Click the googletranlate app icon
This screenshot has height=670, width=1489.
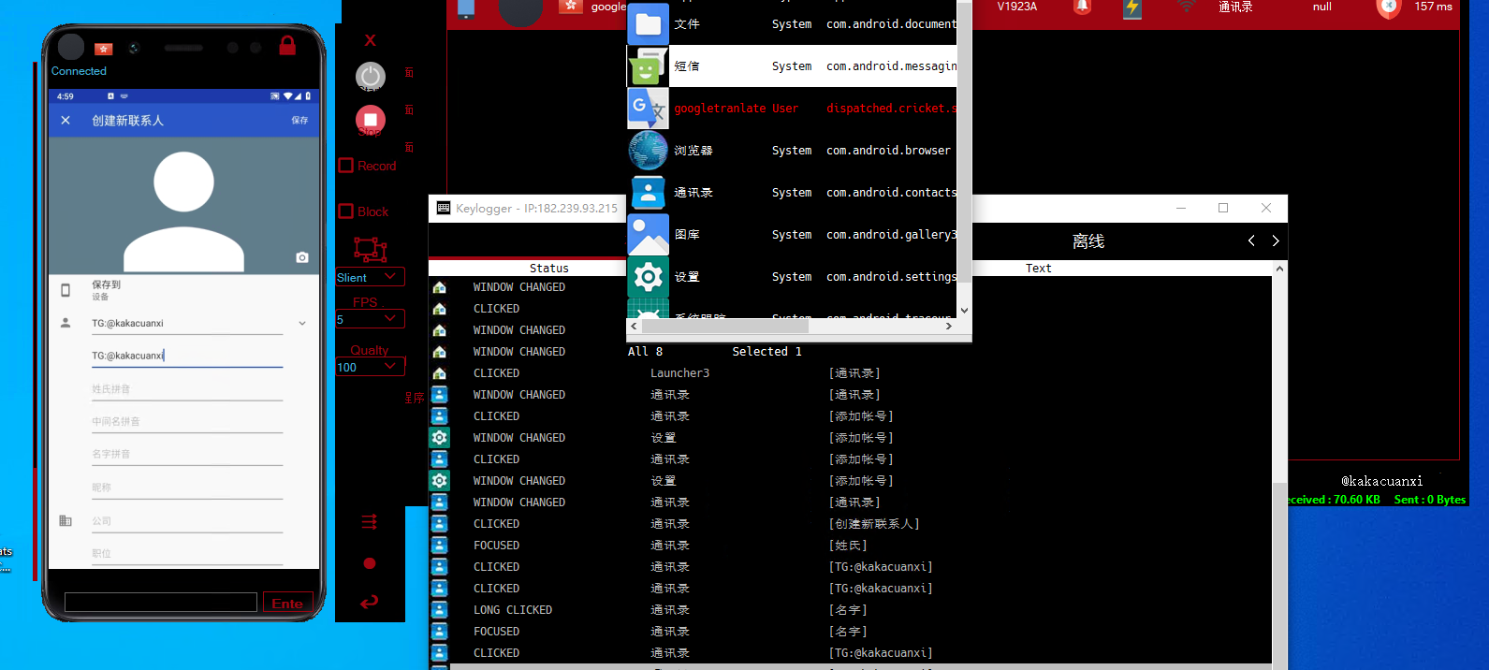tap(649, 108)
